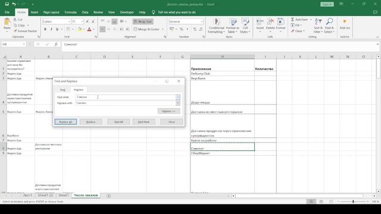The image size is (381, 214).
Task: Open Find what history dropdown
Action: click(178, 97)
